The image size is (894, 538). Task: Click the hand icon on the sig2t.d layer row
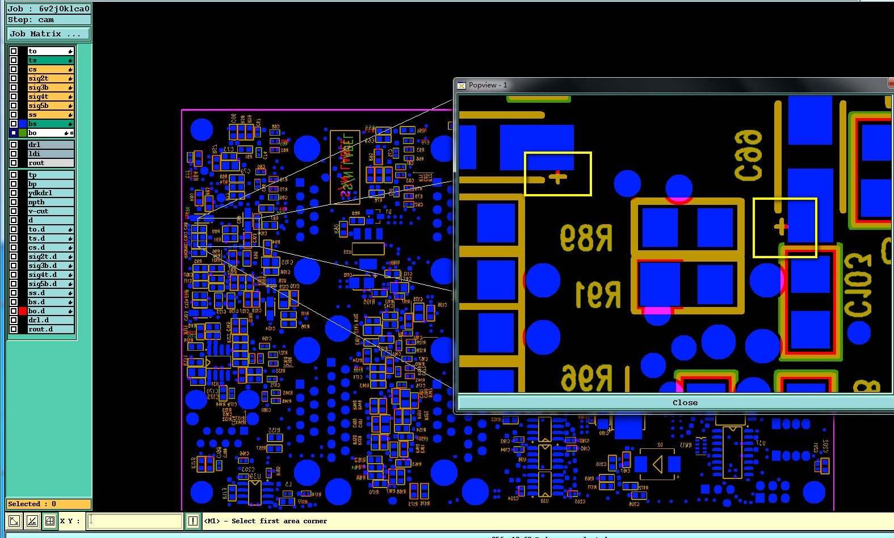pos(70,257)
